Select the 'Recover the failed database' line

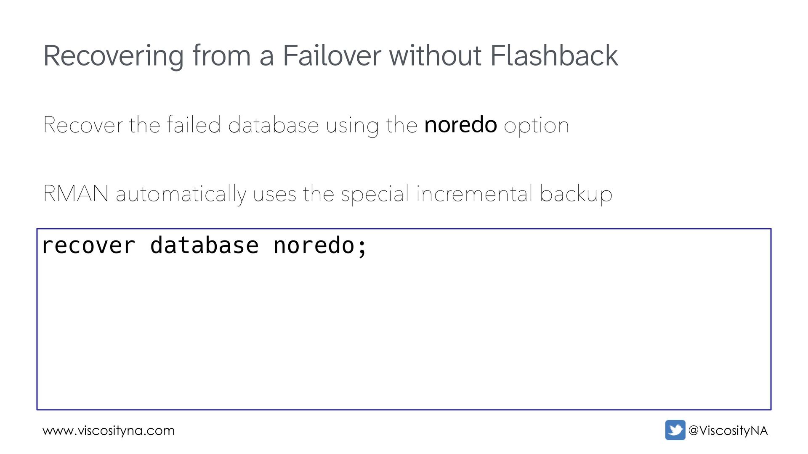point(306,125)
